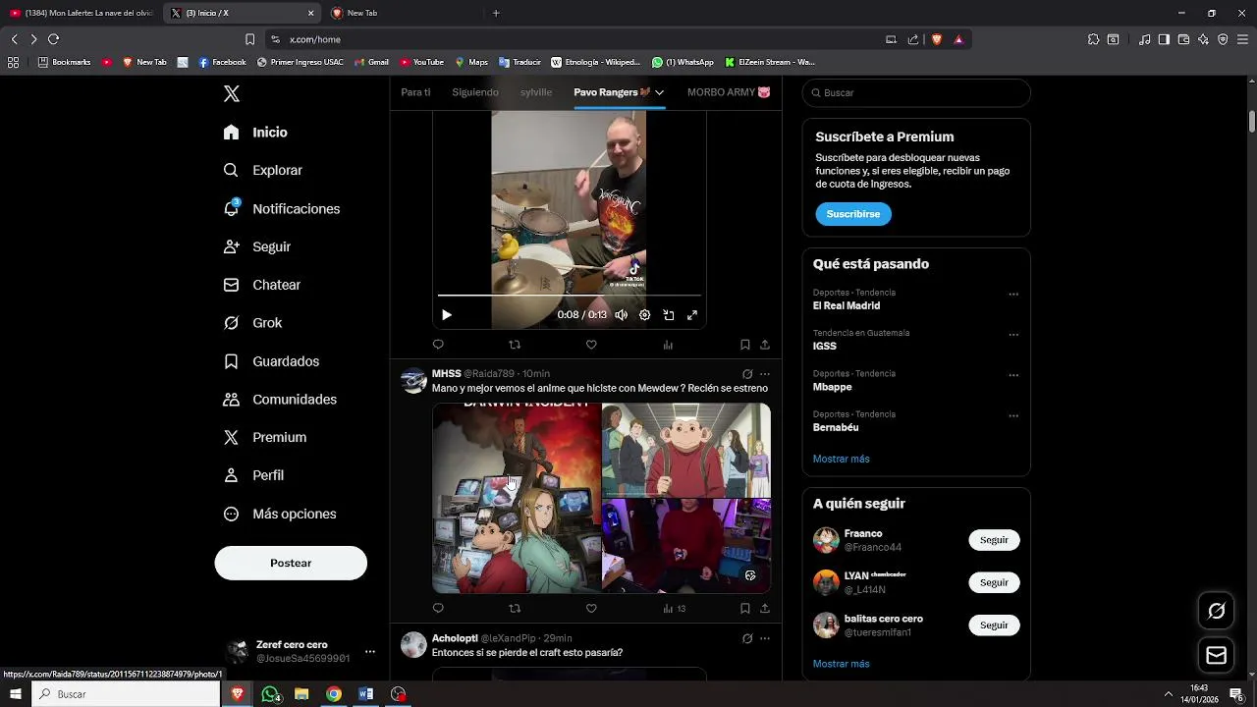Follow LYAN account
Viewport: 1257px width, 707px height.
(x=994, y=582)
